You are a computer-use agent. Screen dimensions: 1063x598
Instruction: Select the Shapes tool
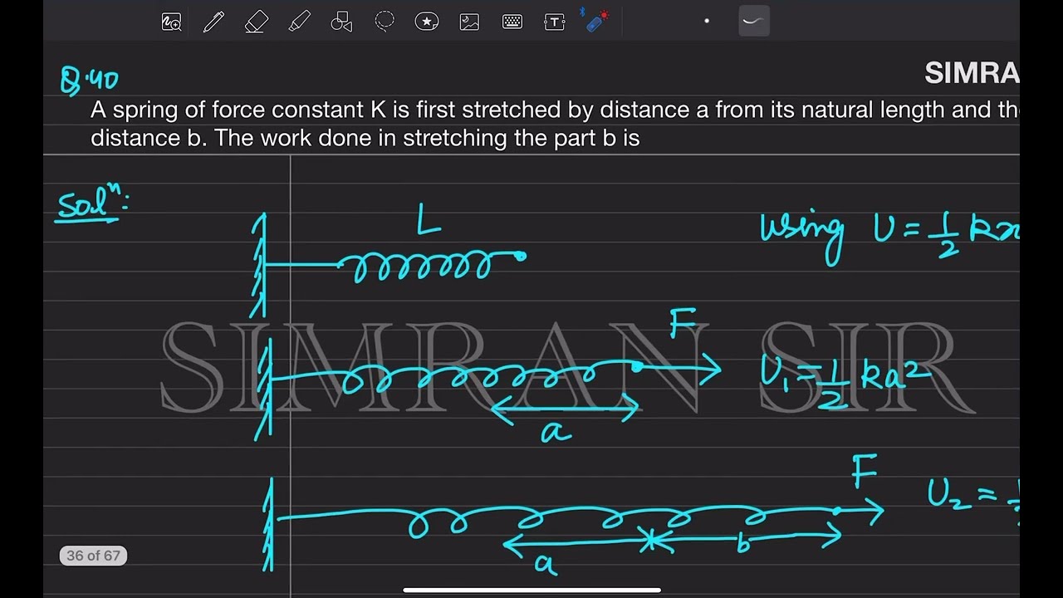341,22
